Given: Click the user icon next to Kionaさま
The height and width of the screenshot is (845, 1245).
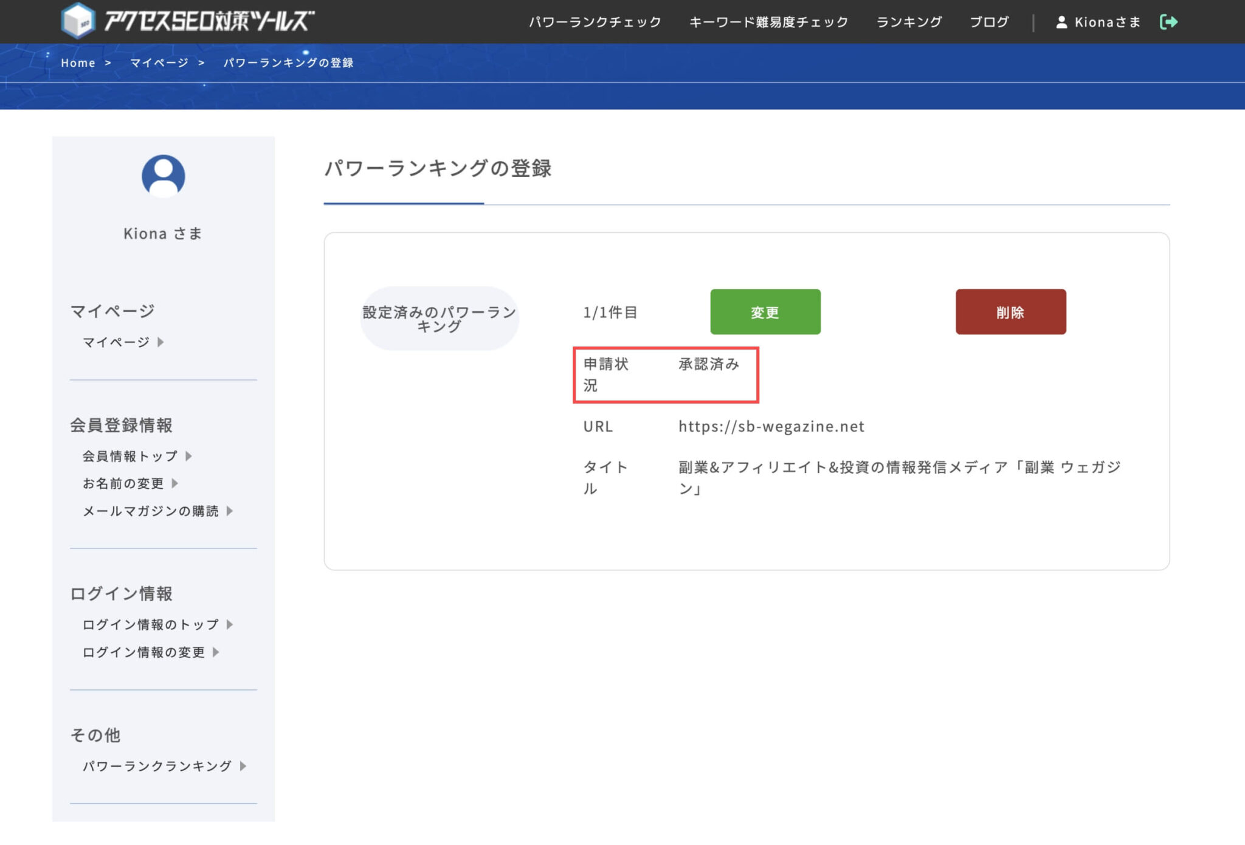Looking at the screenshot, I should pyautogui.click(x=1061, y=21).
